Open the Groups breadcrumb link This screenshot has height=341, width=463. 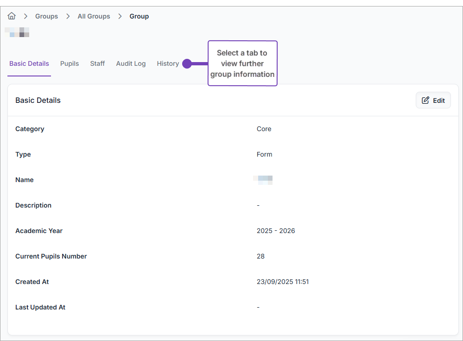(46, 16)
